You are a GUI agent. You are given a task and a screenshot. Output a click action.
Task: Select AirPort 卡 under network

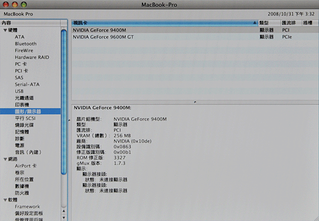point(26,166)
